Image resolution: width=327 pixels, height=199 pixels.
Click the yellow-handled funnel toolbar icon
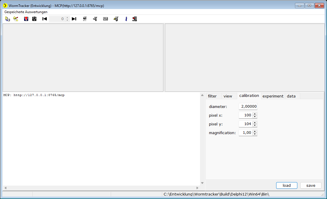[x=116, y=19]
